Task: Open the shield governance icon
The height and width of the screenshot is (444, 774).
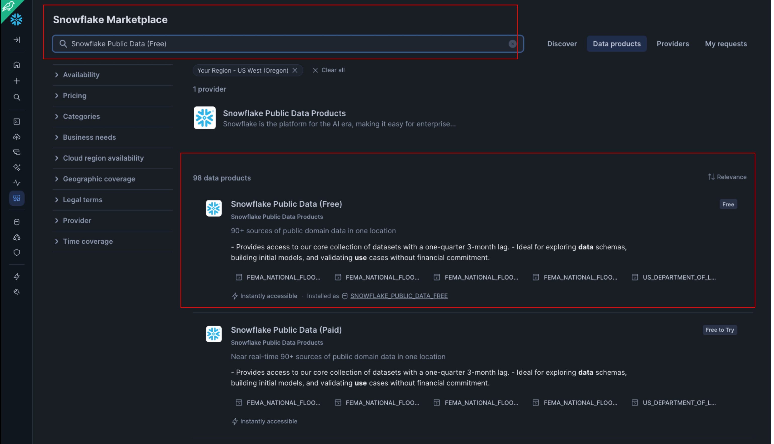Action: [17, 252]
